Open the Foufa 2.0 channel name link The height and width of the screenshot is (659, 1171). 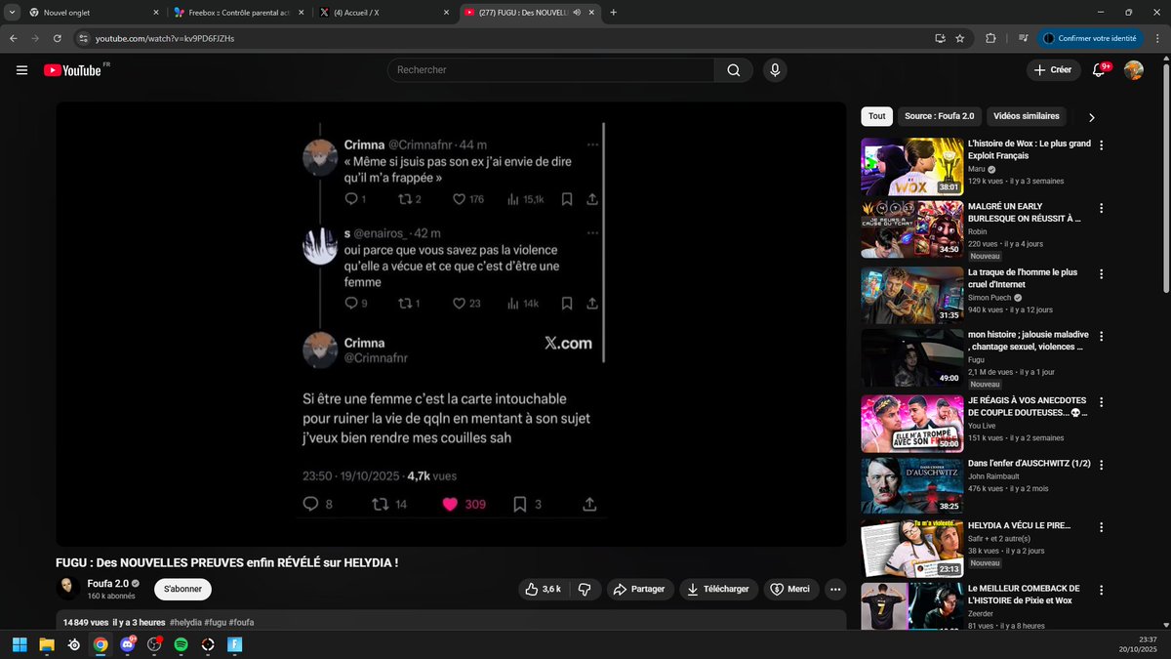click(108, 583)
